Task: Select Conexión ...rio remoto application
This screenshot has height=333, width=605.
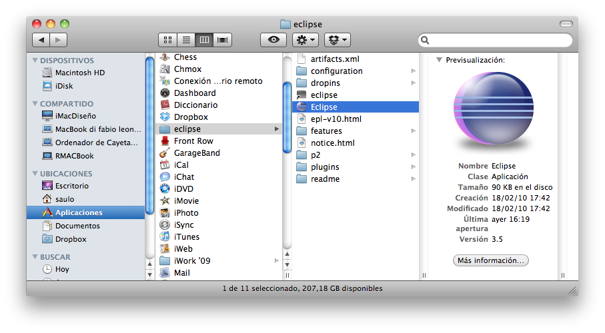Action: pos(219,81)
